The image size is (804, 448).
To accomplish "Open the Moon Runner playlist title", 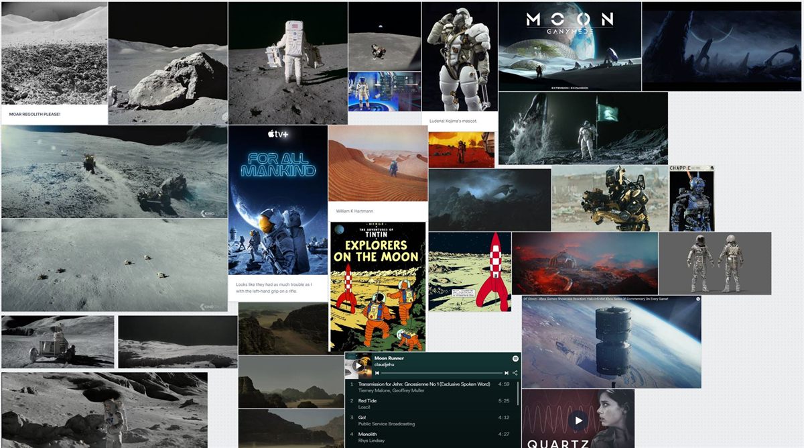I will [x=389, y=359].
